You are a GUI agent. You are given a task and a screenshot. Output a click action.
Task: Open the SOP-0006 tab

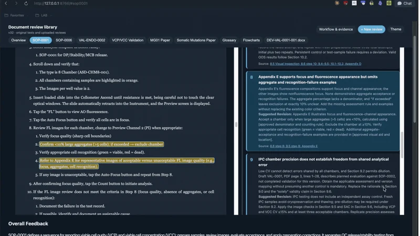[64, 40]
